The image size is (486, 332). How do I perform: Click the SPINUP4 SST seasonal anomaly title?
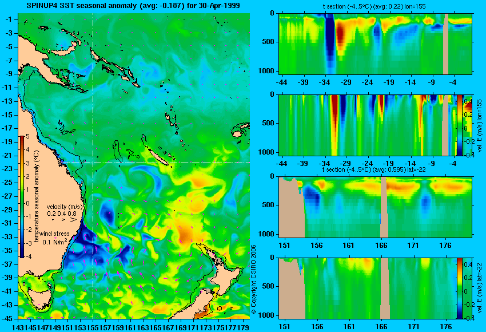click(x=133, y=6)
